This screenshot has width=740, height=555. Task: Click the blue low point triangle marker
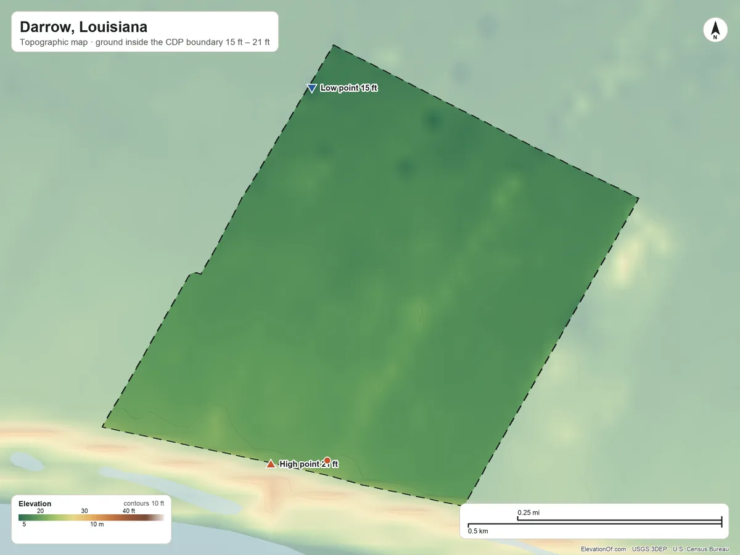tap(311, 89)
